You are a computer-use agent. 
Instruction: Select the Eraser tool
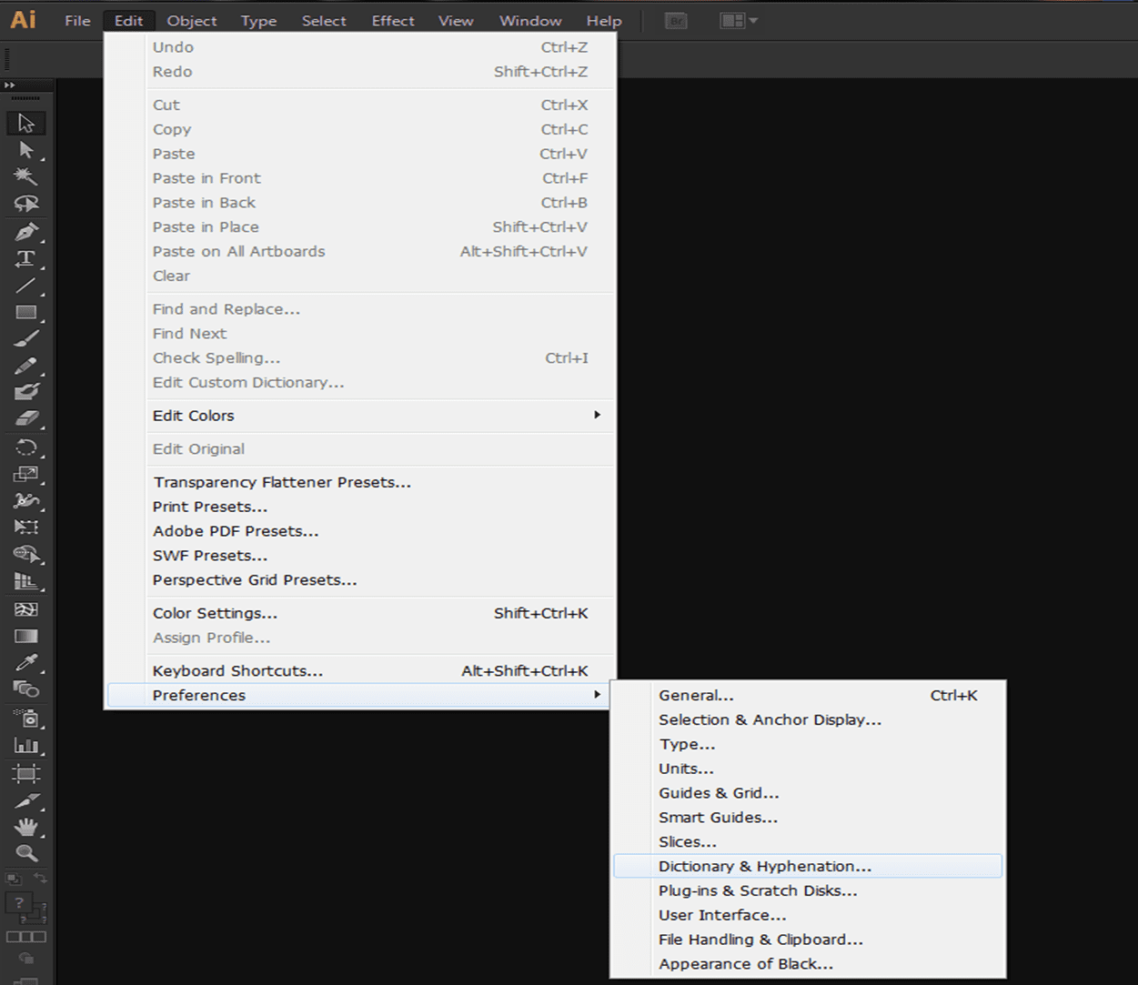coord(26,418)
